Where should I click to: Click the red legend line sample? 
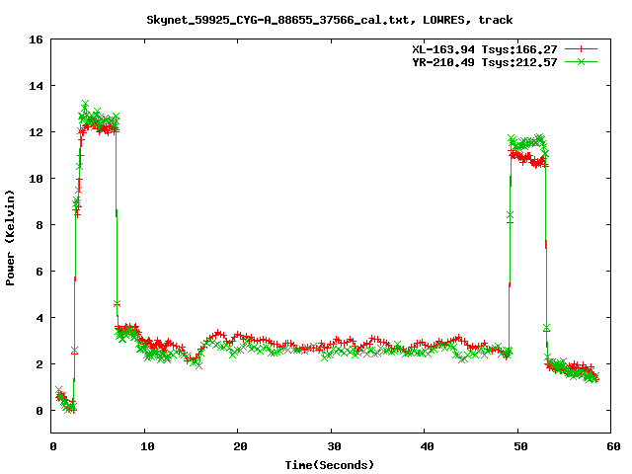click(x=581, y=49)
